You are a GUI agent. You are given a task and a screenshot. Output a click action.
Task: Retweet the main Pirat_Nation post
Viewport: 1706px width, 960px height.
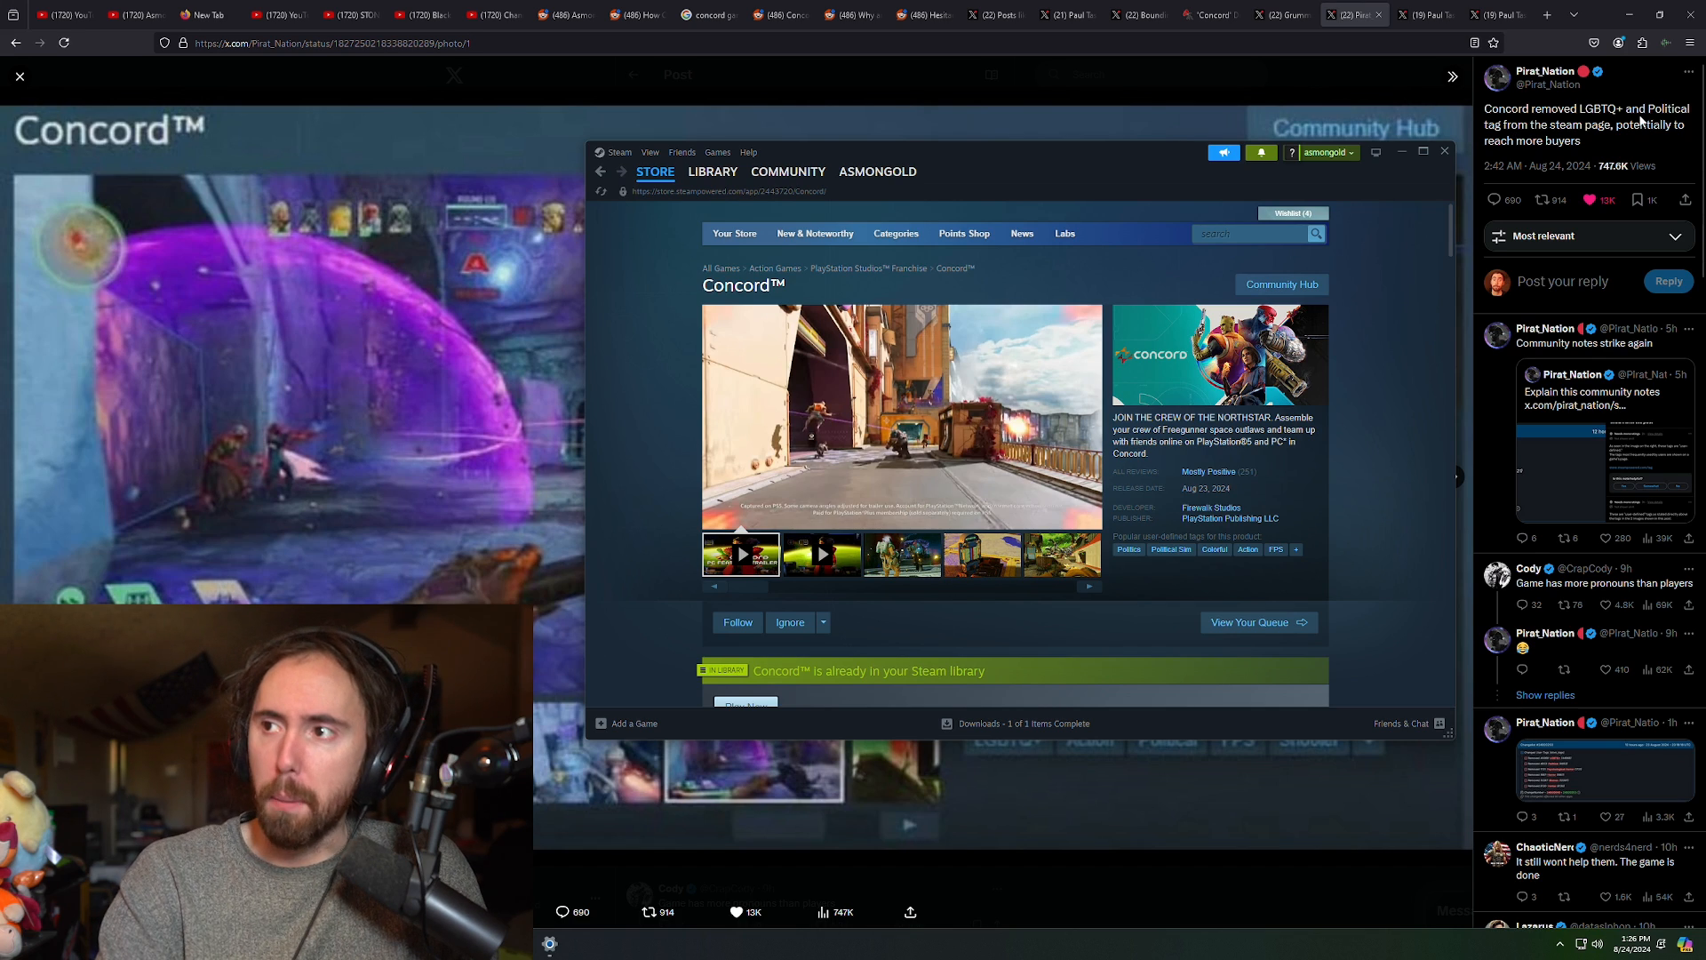pos(1543,200)
